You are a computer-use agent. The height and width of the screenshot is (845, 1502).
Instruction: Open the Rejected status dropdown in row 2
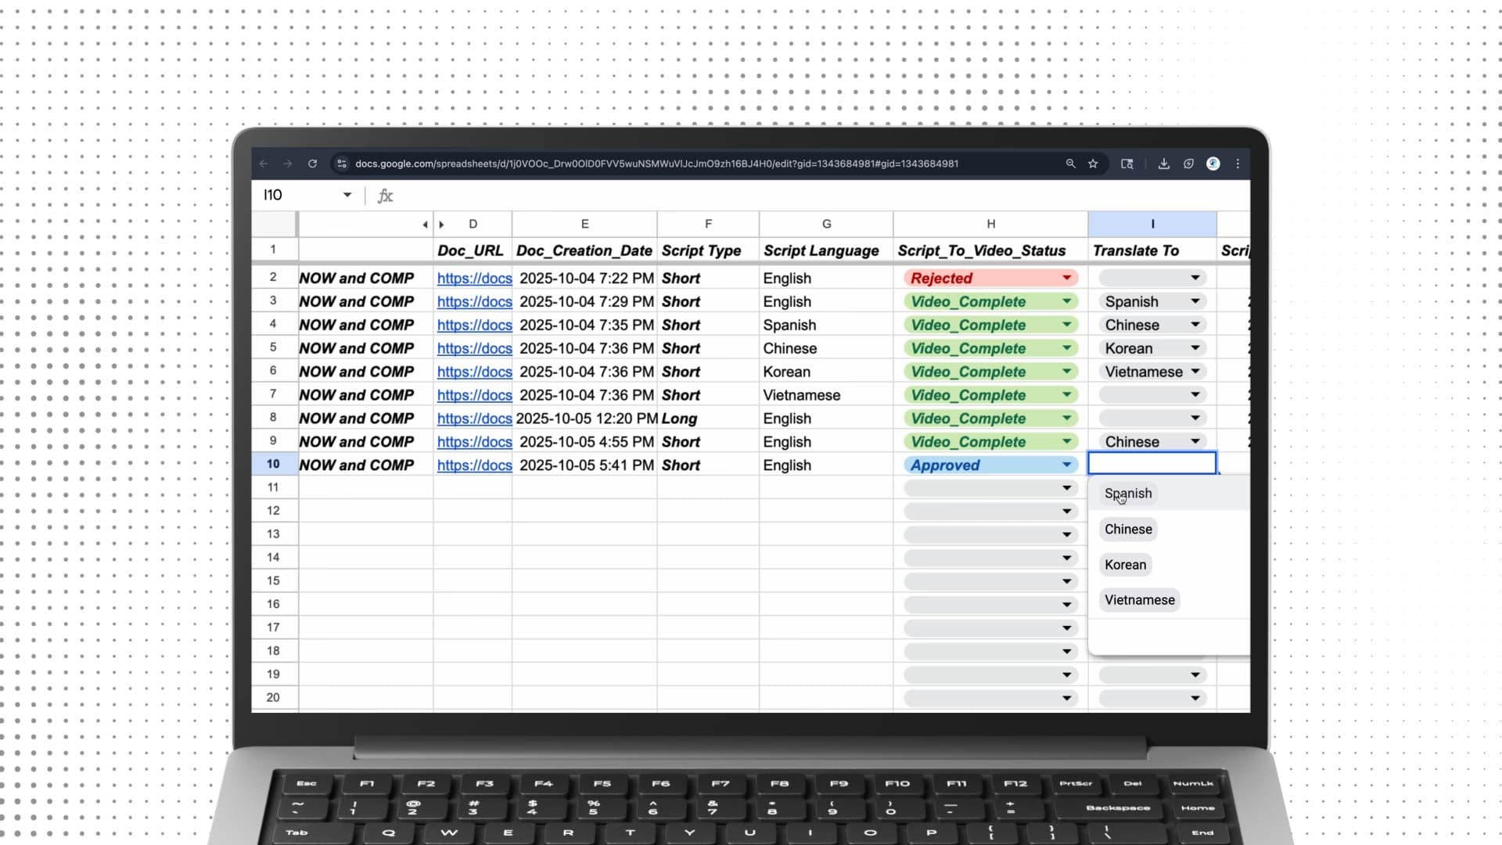1066,278
